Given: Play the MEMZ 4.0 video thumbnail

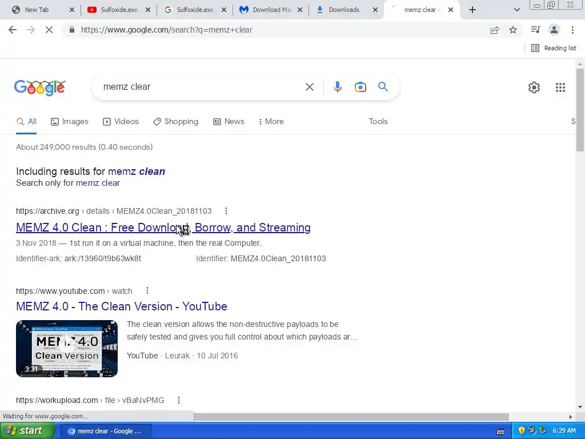Looking at the screenshot, I should coord(67,349).
